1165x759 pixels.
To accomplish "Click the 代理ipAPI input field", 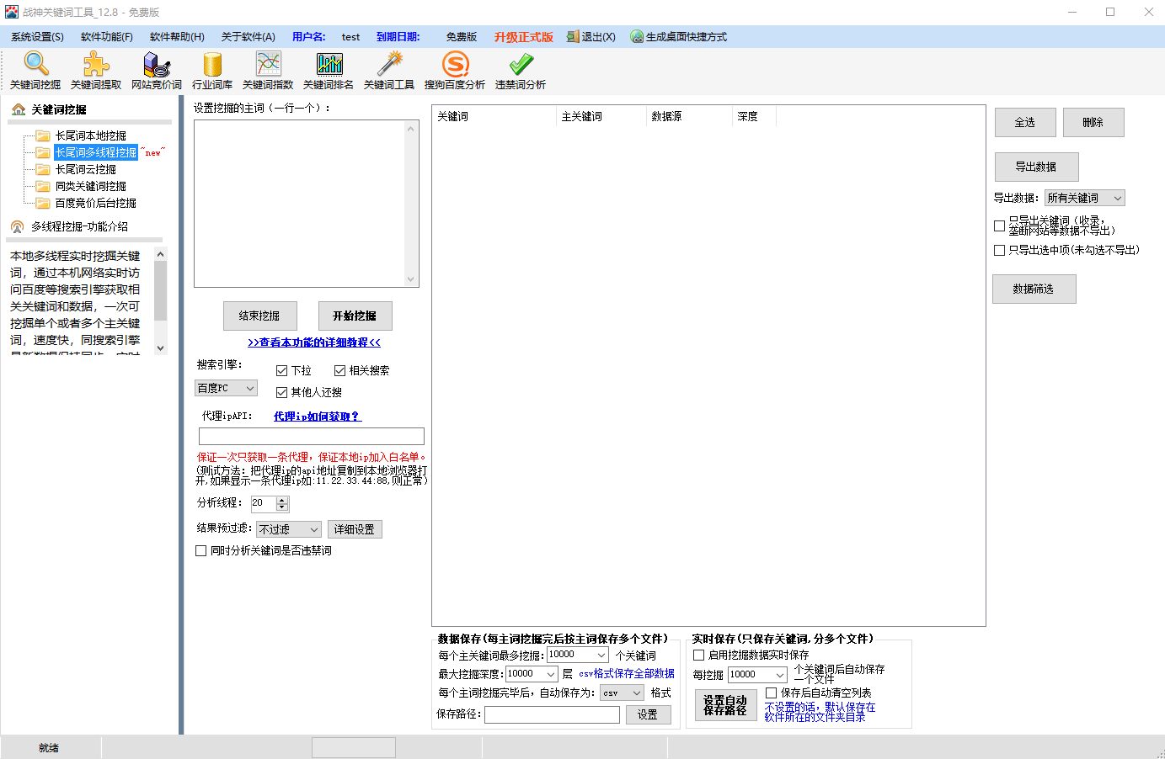I will click(312, 436).
